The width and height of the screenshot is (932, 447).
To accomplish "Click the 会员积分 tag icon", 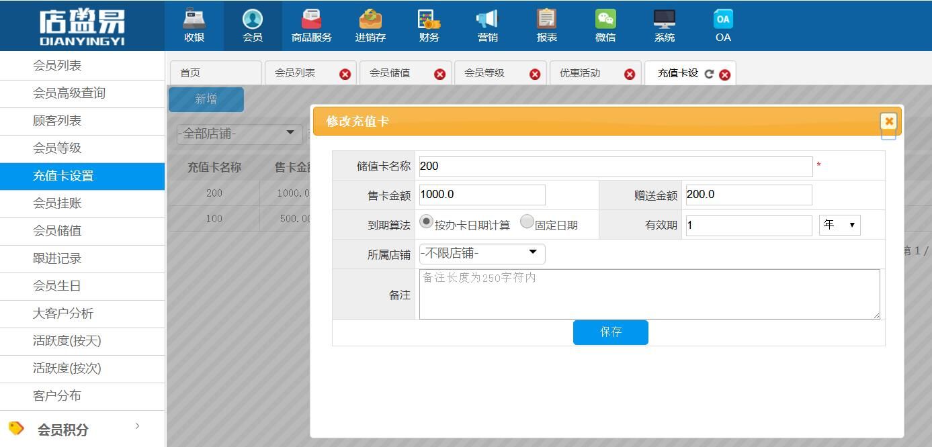I will [16, 428].
